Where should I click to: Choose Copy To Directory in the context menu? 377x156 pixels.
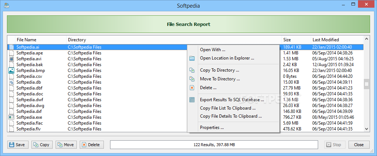coord(219,70)
